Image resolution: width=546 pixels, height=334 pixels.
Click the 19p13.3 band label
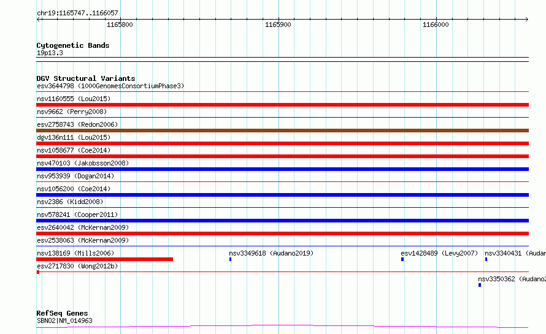[50, 53]
